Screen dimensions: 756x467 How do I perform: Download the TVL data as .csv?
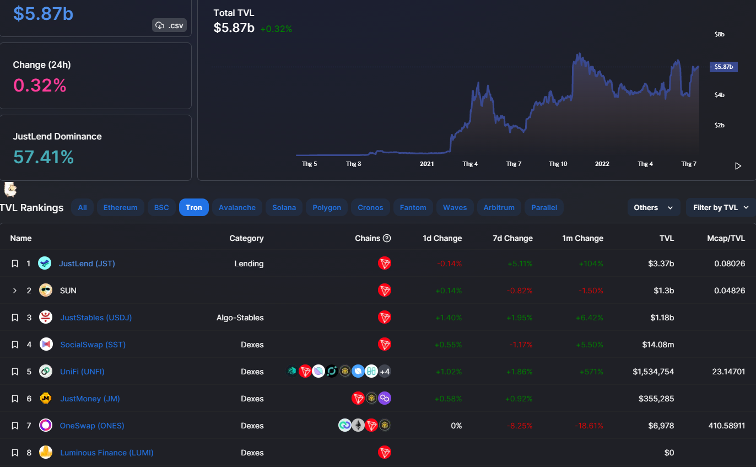click(x=170, y=25)
